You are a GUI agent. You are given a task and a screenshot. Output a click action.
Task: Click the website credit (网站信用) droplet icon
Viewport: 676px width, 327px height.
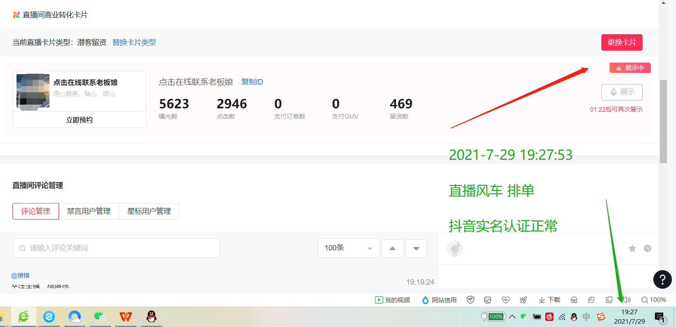[425, 300]
